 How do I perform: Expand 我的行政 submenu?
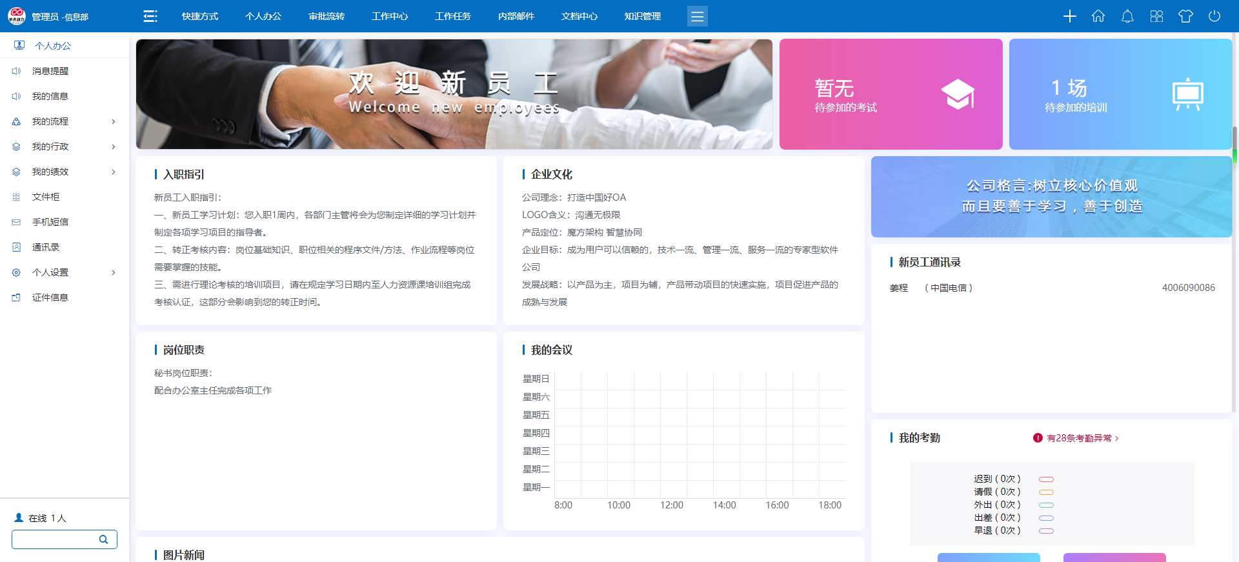click(x=114, y=146)
